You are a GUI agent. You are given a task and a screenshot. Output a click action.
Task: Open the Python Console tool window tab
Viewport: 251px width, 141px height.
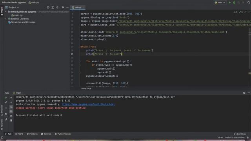point(63,134)
